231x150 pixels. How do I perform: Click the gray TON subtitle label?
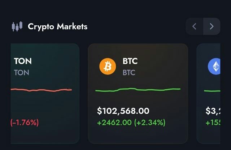pos(22,73)
